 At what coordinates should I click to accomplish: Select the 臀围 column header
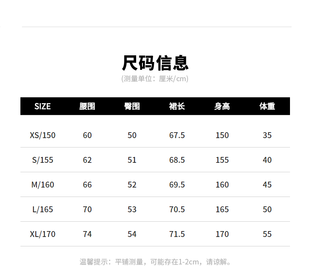coord(132,106)
